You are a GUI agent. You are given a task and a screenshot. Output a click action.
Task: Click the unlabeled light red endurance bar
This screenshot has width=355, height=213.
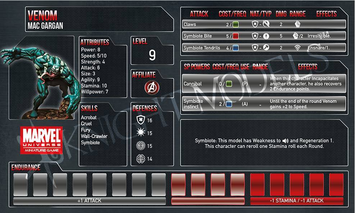click(x=208, y=201)
